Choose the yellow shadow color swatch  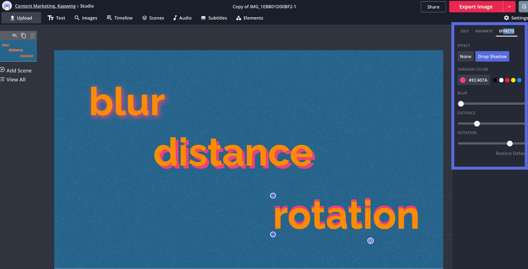coord(513,80)
